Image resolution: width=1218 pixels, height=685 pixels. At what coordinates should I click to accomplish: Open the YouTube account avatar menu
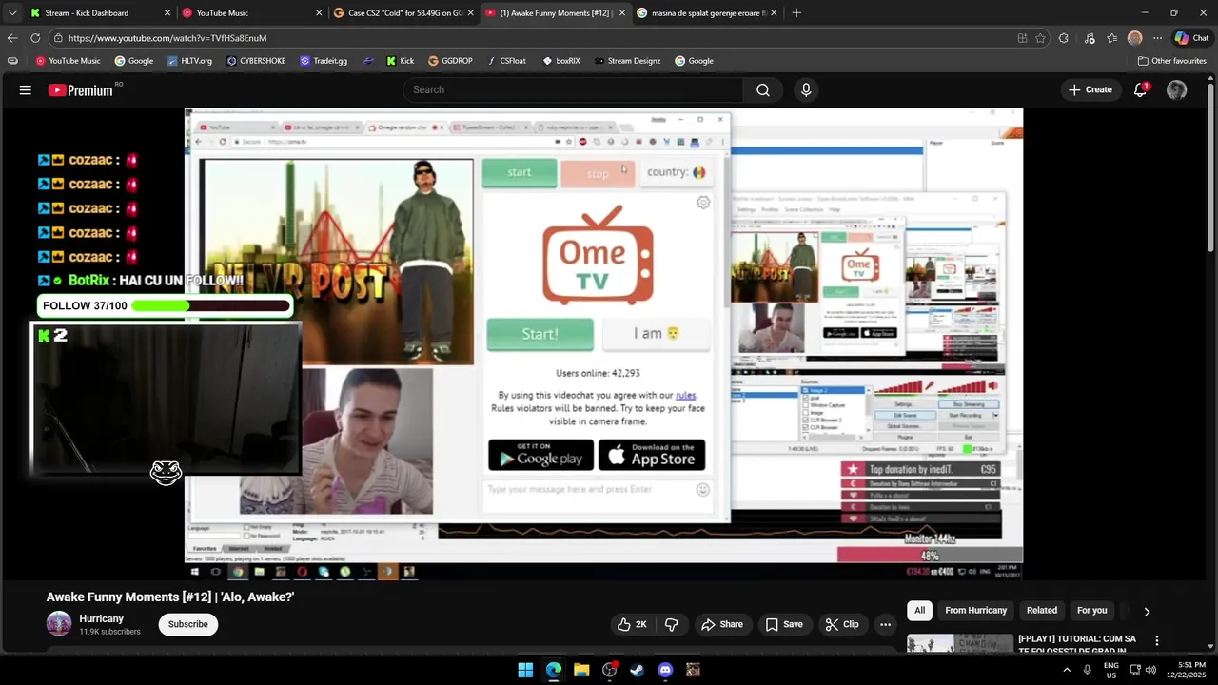(1177, 89)
